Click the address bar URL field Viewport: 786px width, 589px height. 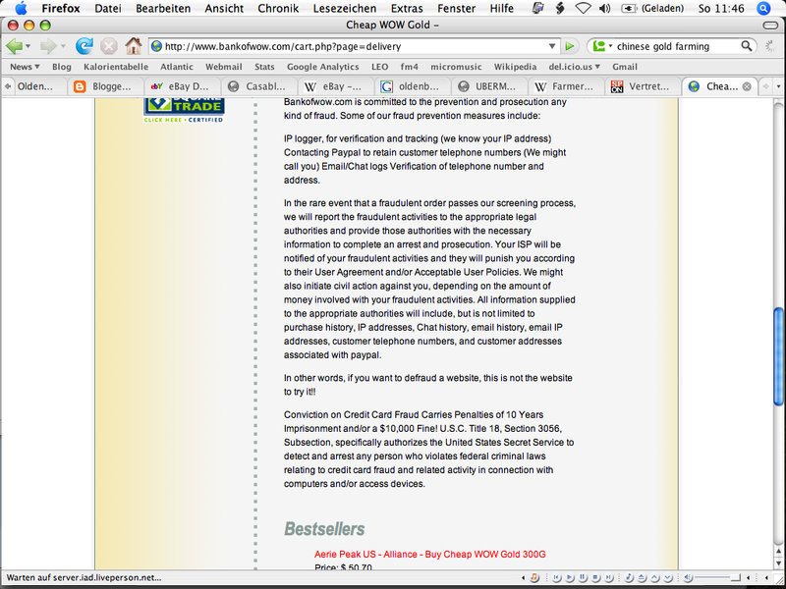pyautogui.click(x=355, y=46)
